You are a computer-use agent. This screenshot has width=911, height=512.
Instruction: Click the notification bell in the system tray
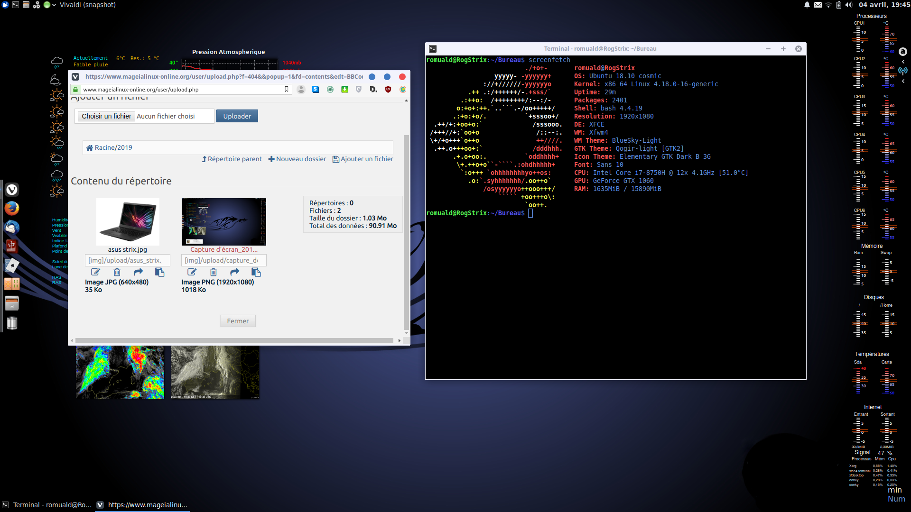[807, 5]
